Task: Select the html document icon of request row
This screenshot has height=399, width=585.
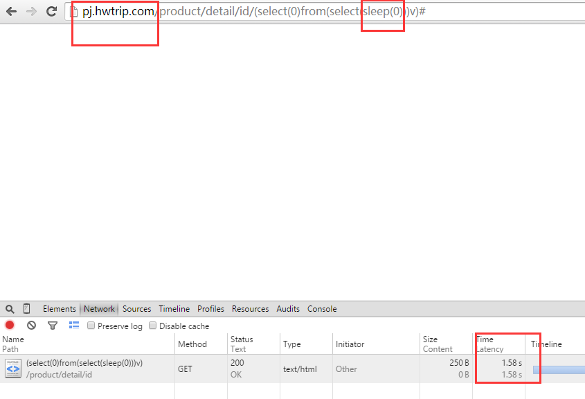Action: click(13, 369)
